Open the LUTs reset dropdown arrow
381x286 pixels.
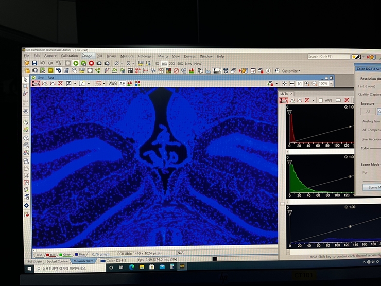coord(313,101)
